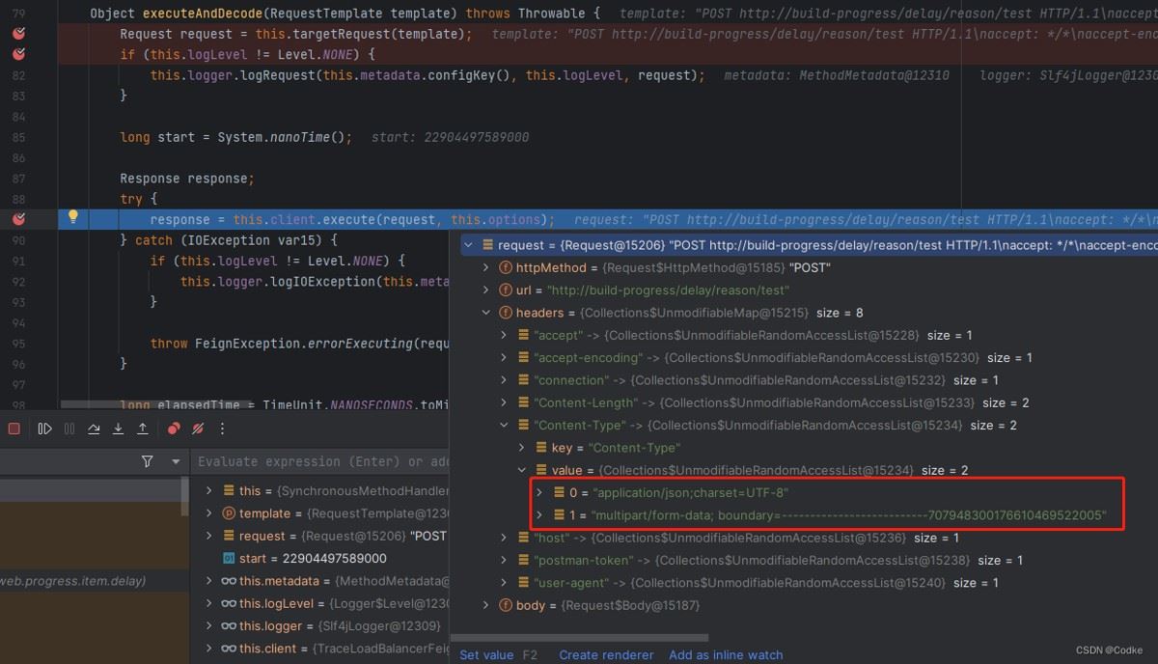Collapse the headers node in popup
Screen dimensions: 1158x664
point(486,313)
